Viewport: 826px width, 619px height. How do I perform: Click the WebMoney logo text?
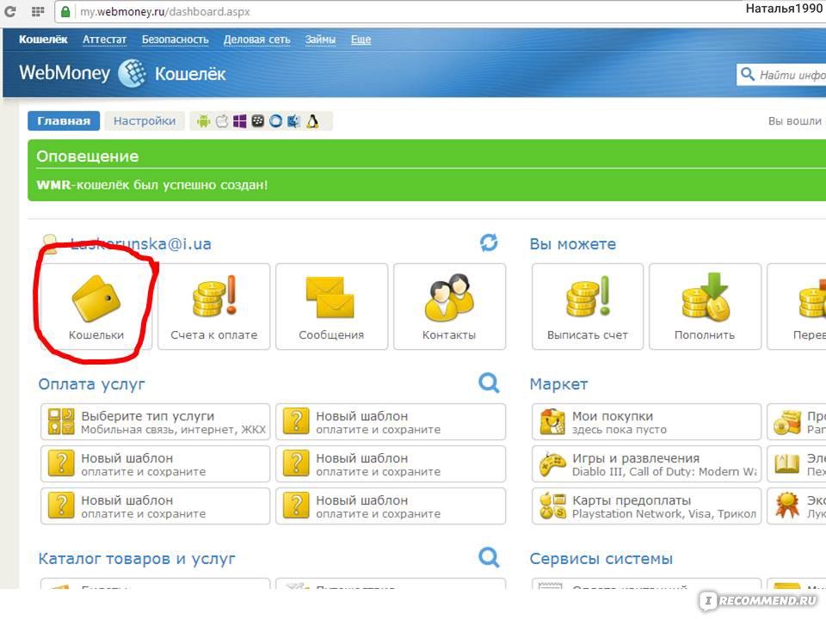(x=65, y=72)
